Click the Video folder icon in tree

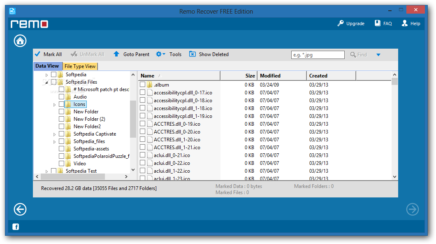coord(68,164)
